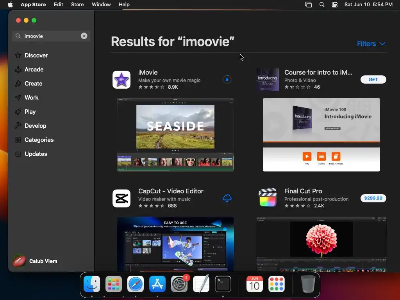
Task: Open the iMovie title link
Action: pos(148,72)
